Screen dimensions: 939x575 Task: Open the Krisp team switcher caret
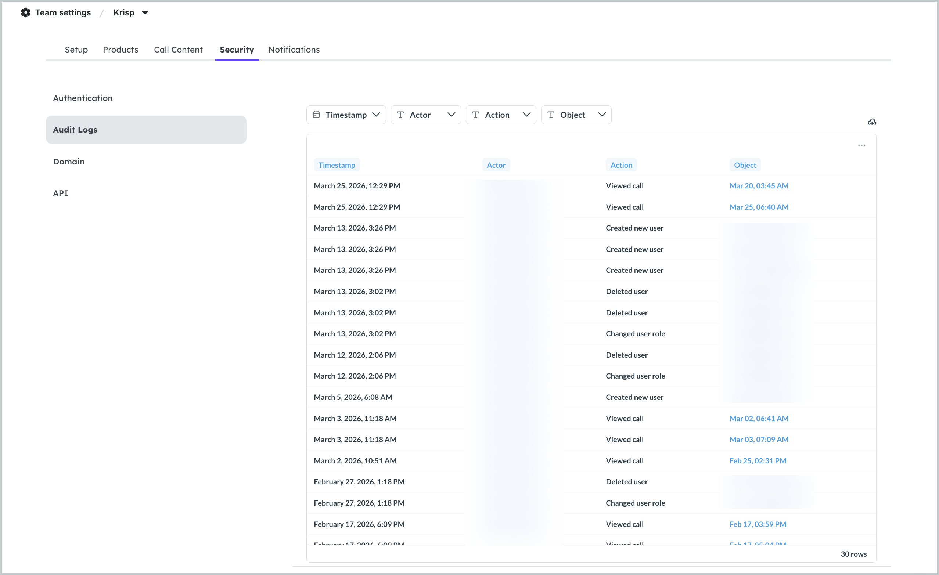tap(145, 12)
